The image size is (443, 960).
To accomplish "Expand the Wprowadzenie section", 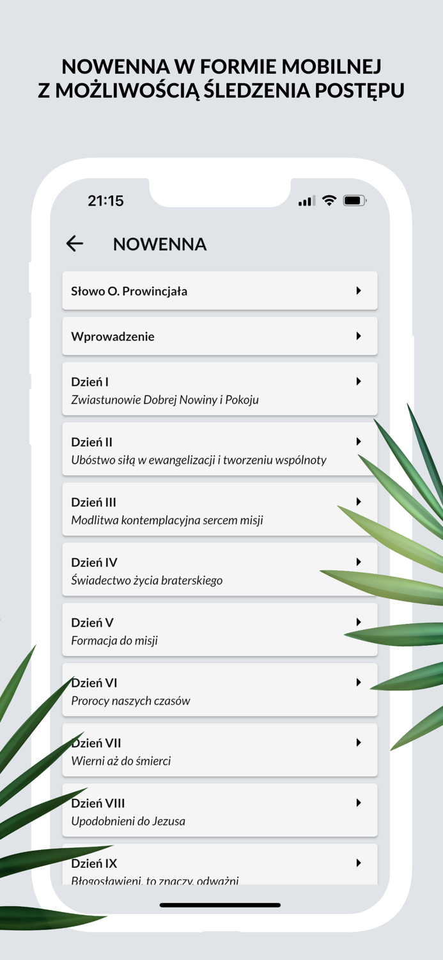I will [220, 335].
